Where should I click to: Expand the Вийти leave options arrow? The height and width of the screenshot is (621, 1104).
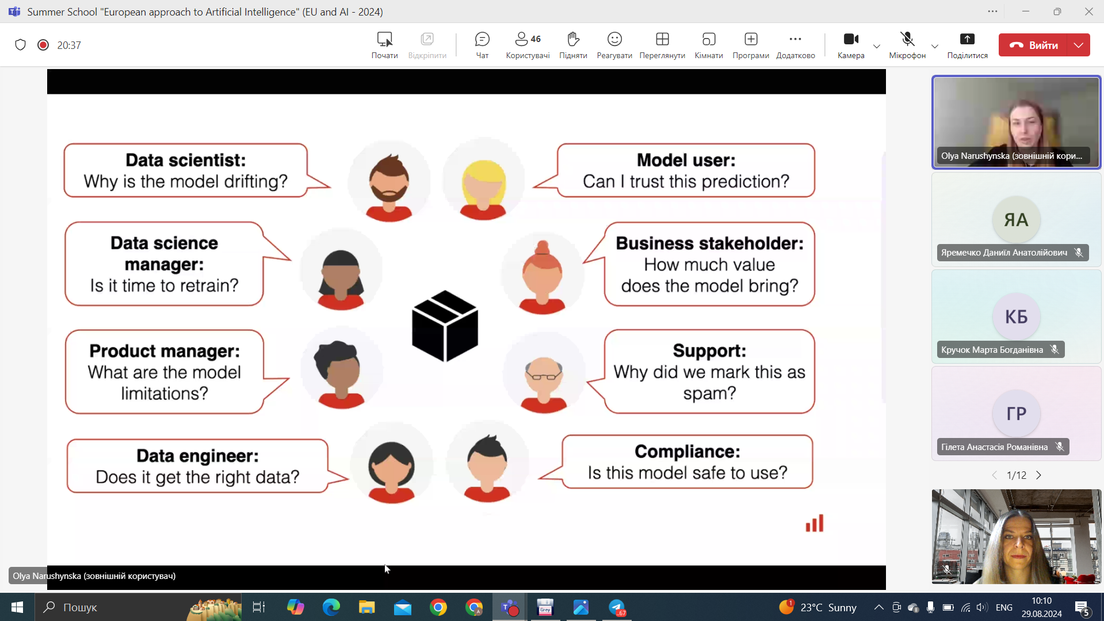1079,45
